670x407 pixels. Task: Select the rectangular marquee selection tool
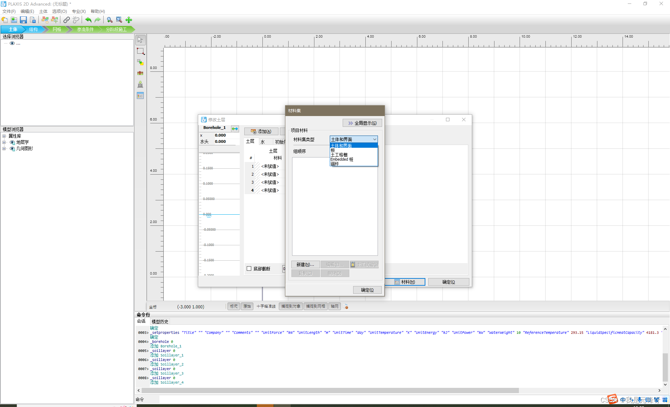tap(140, 51)
